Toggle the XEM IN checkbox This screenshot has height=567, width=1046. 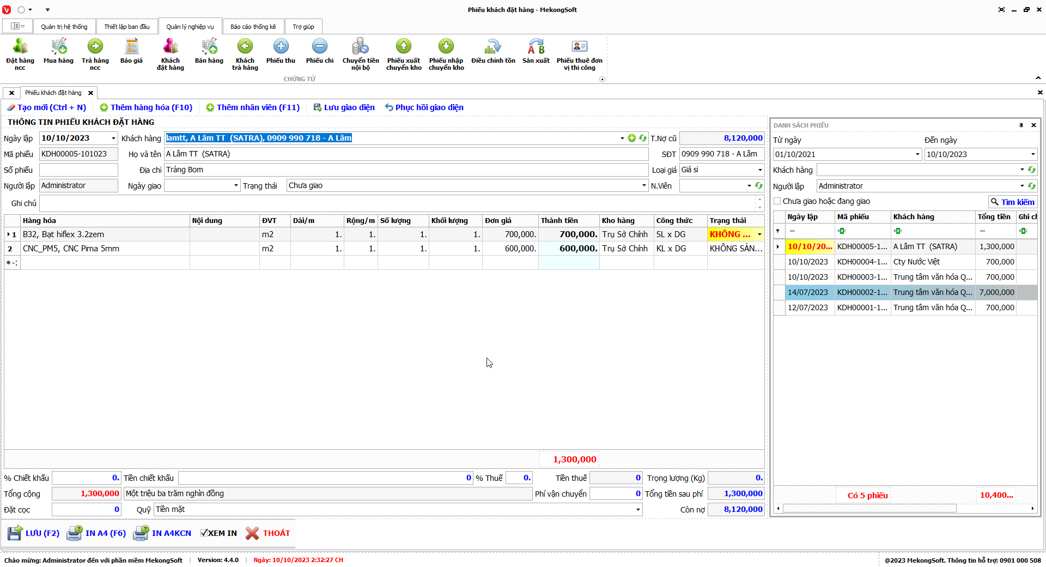coord(204,533)
